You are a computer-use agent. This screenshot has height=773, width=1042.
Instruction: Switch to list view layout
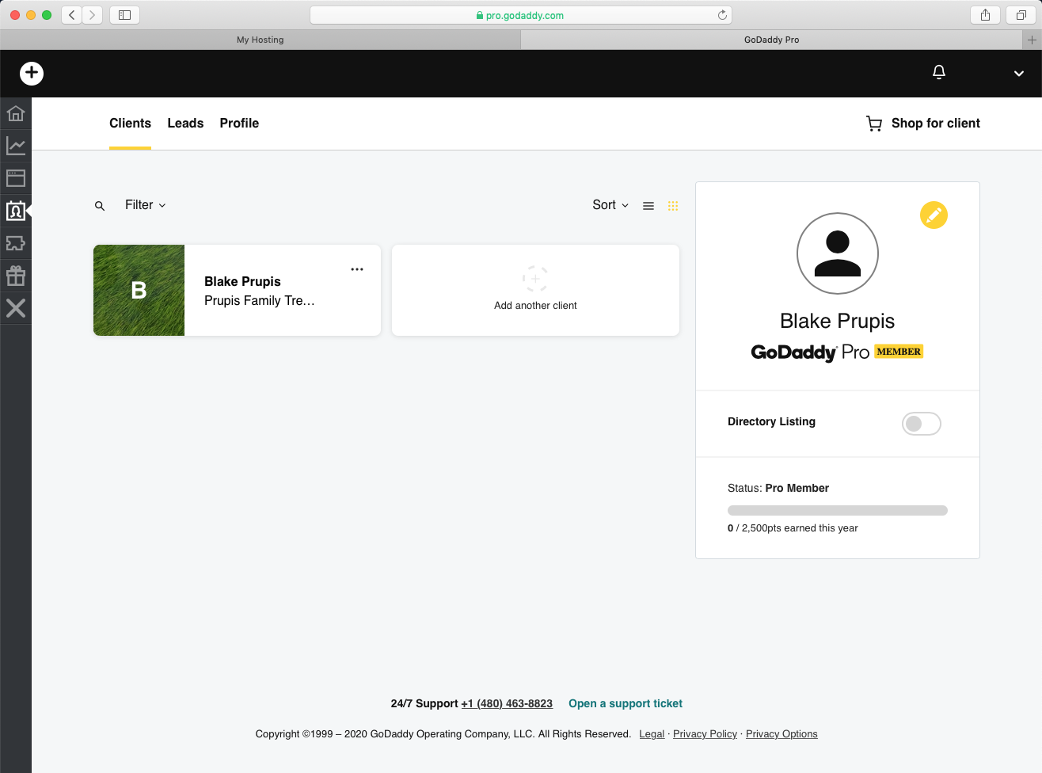coord(648,206)
